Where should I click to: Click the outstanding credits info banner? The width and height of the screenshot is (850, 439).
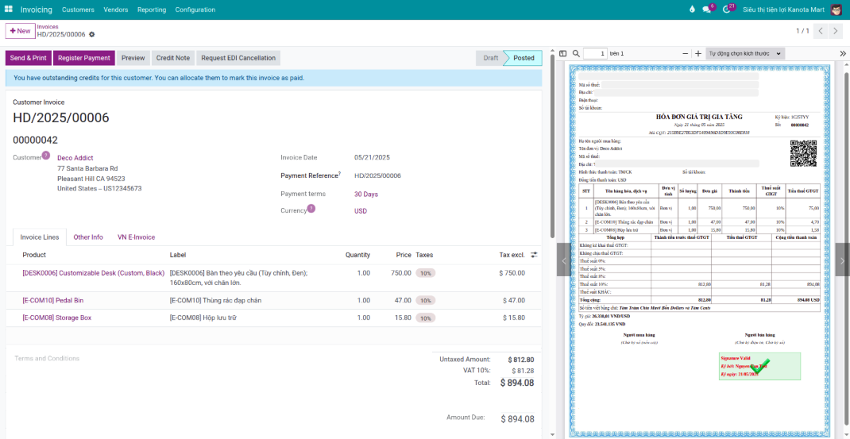click(x=274, y=78)
